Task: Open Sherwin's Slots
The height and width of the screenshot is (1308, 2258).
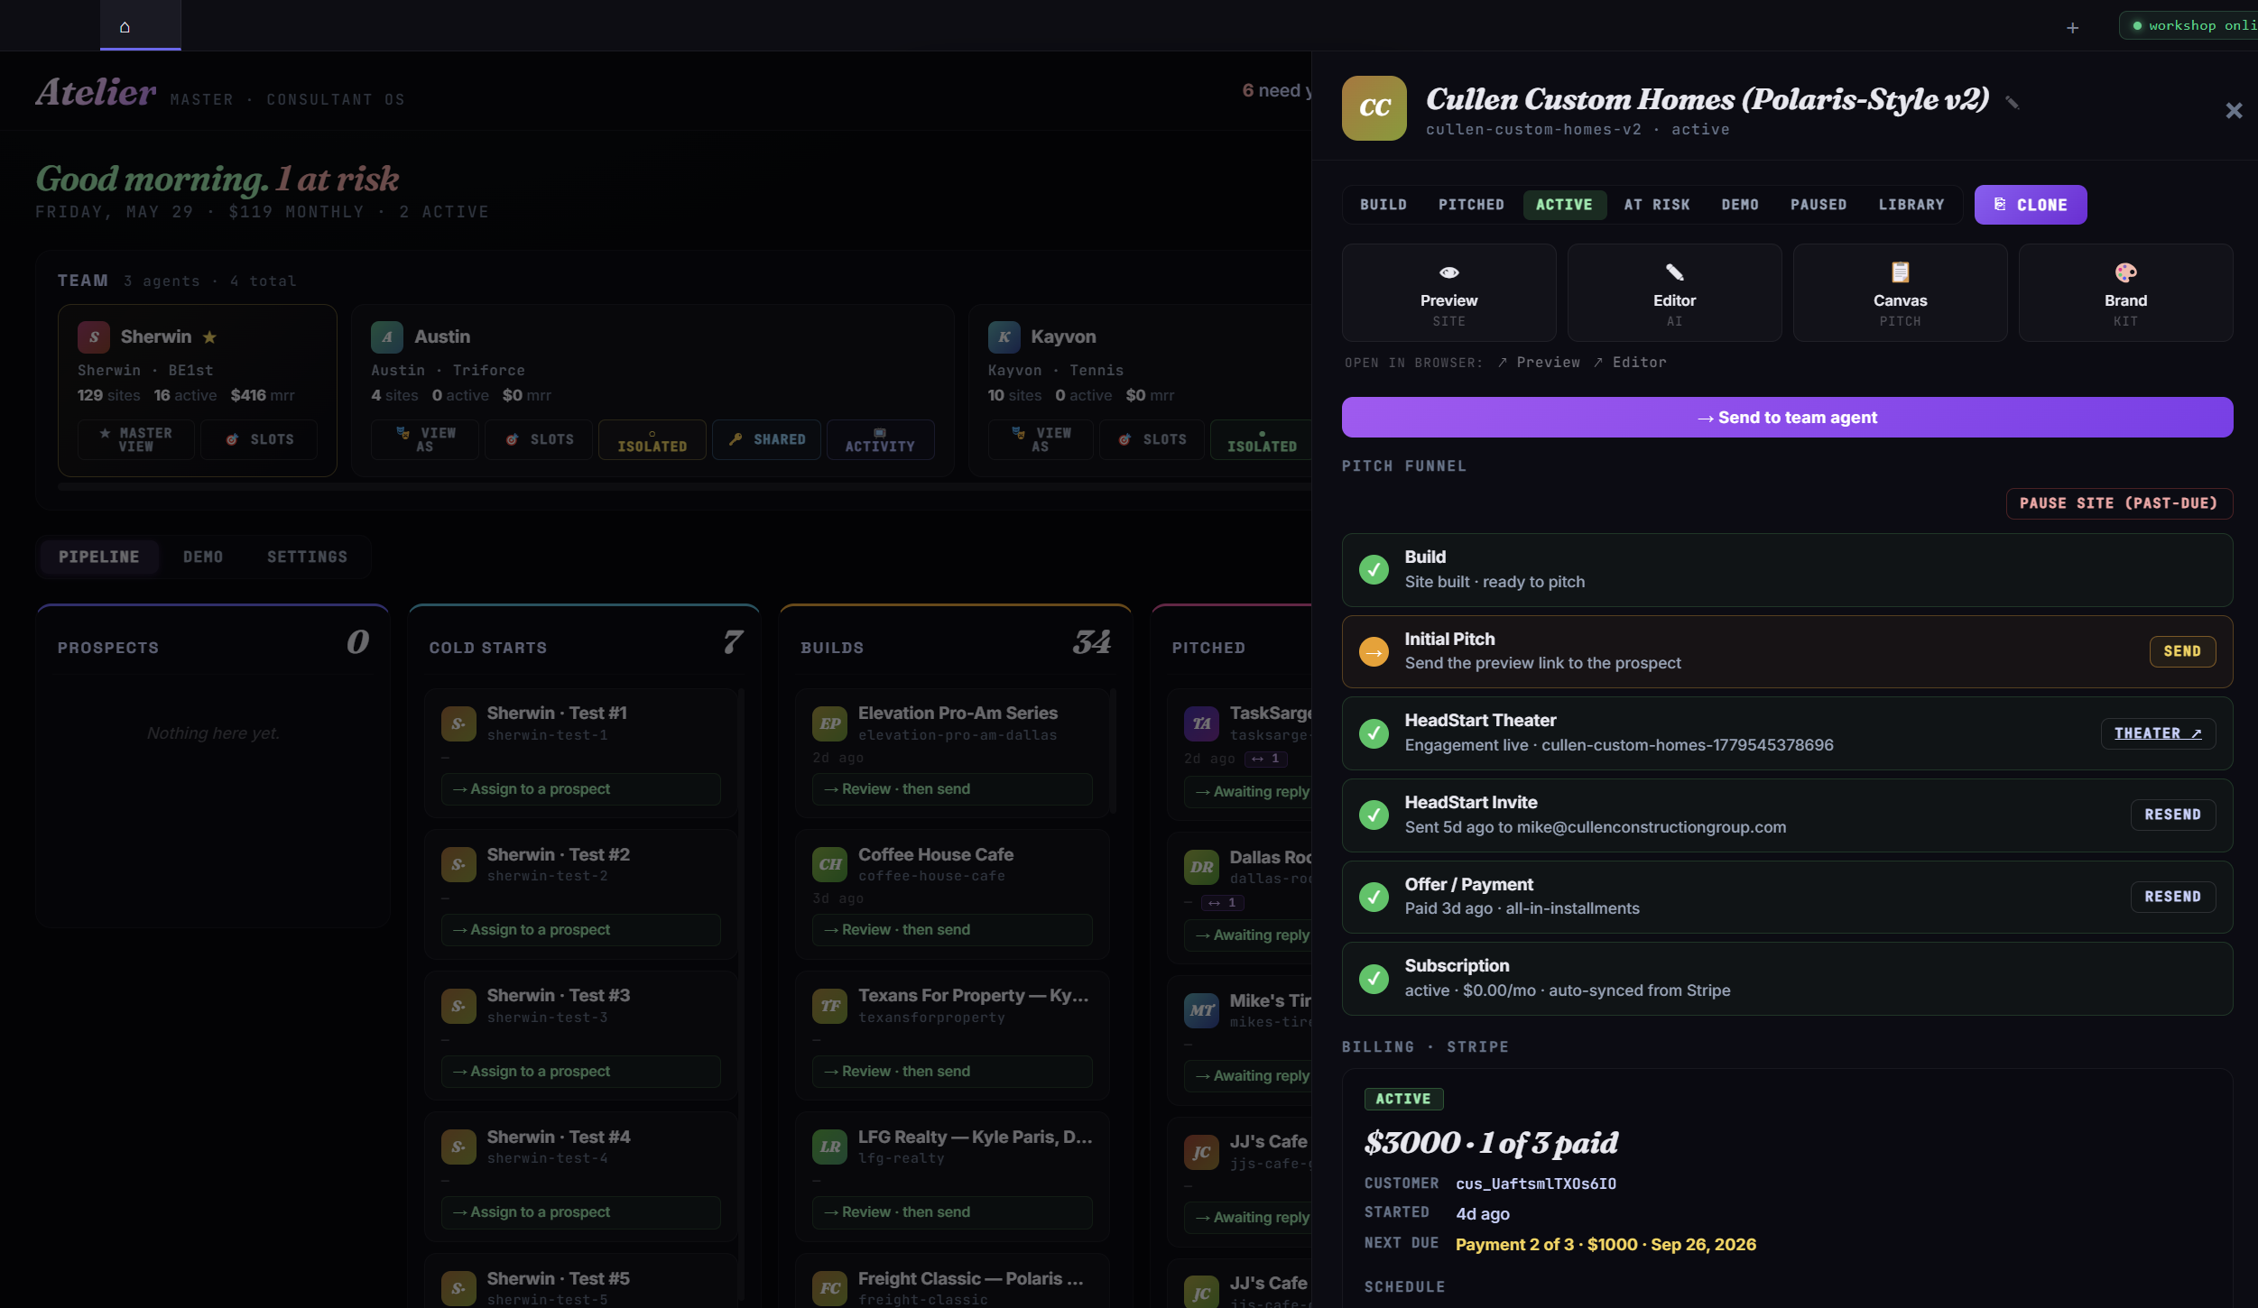Action: [259, 439]
